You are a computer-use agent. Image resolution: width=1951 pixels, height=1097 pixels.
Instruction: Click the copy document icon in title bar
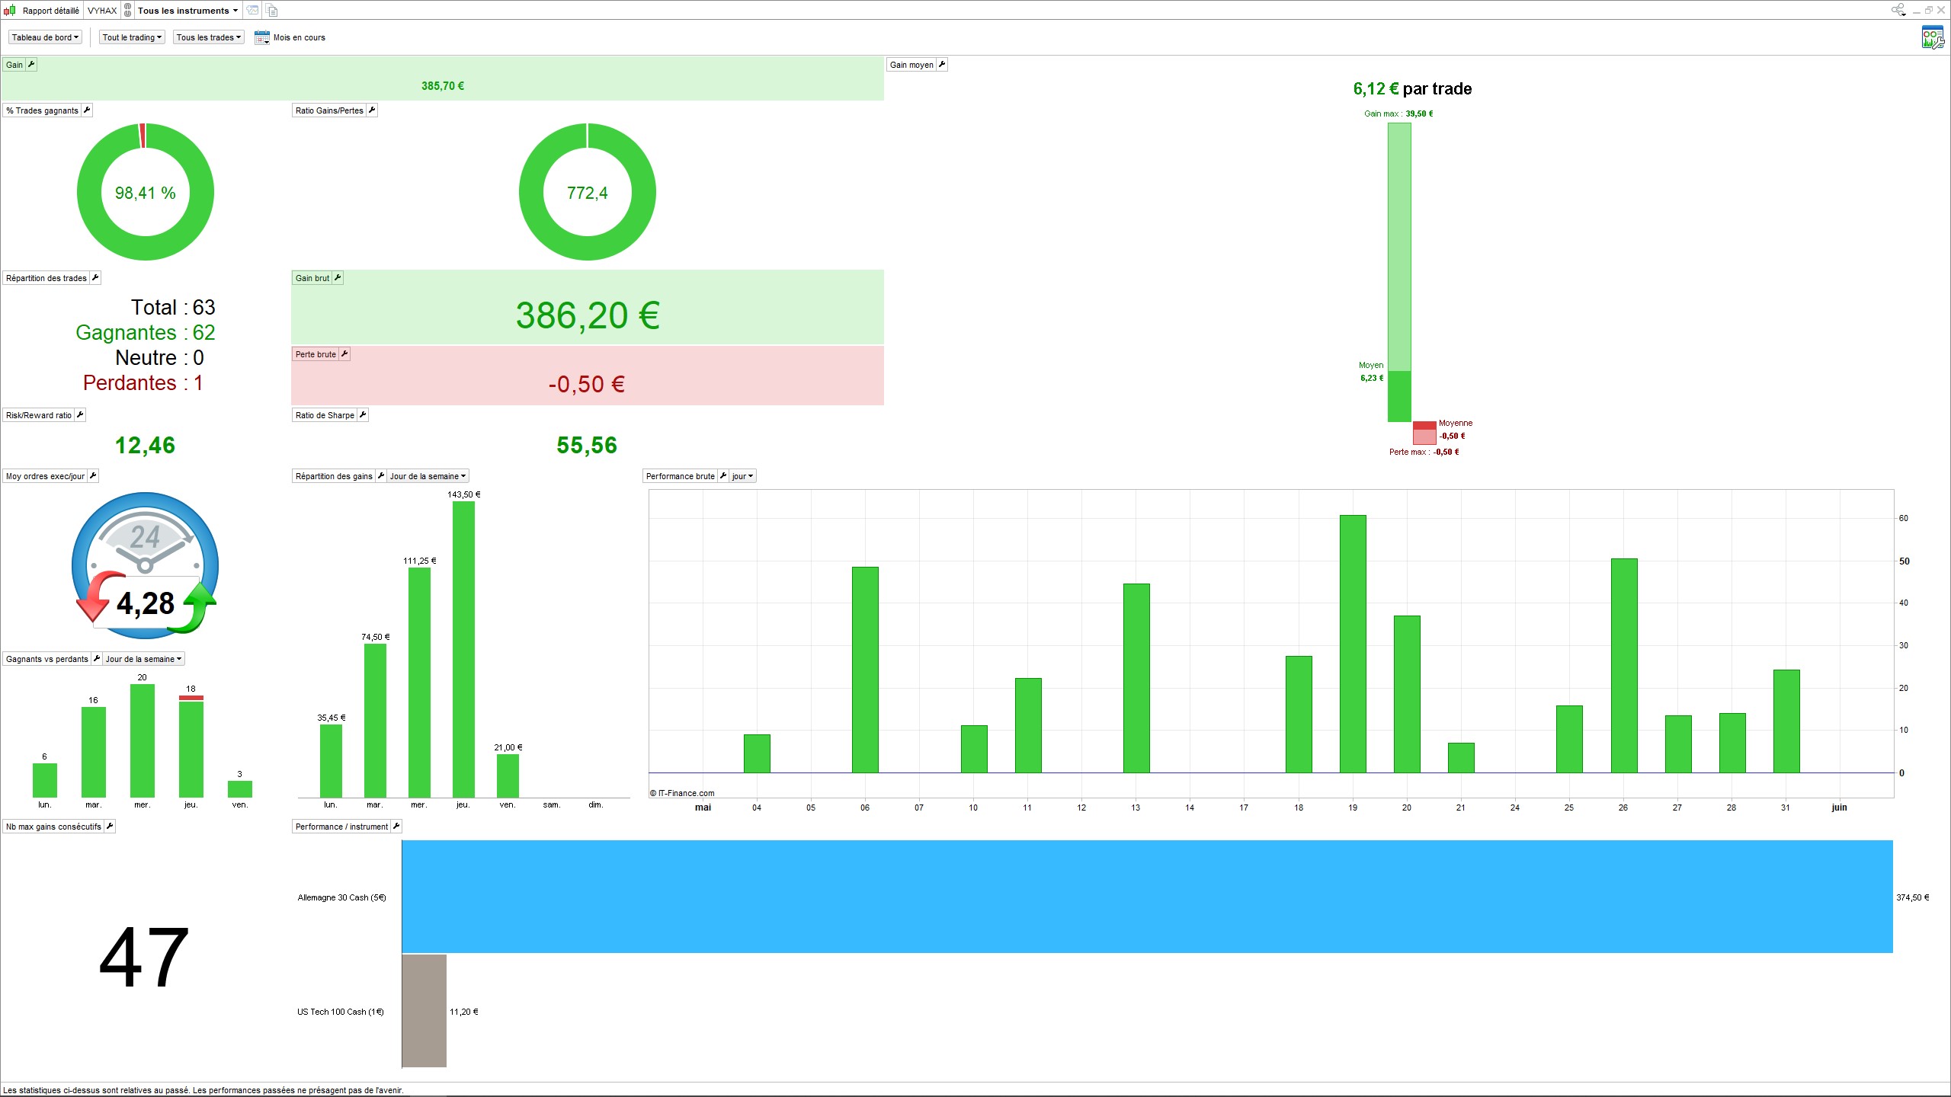272,11
